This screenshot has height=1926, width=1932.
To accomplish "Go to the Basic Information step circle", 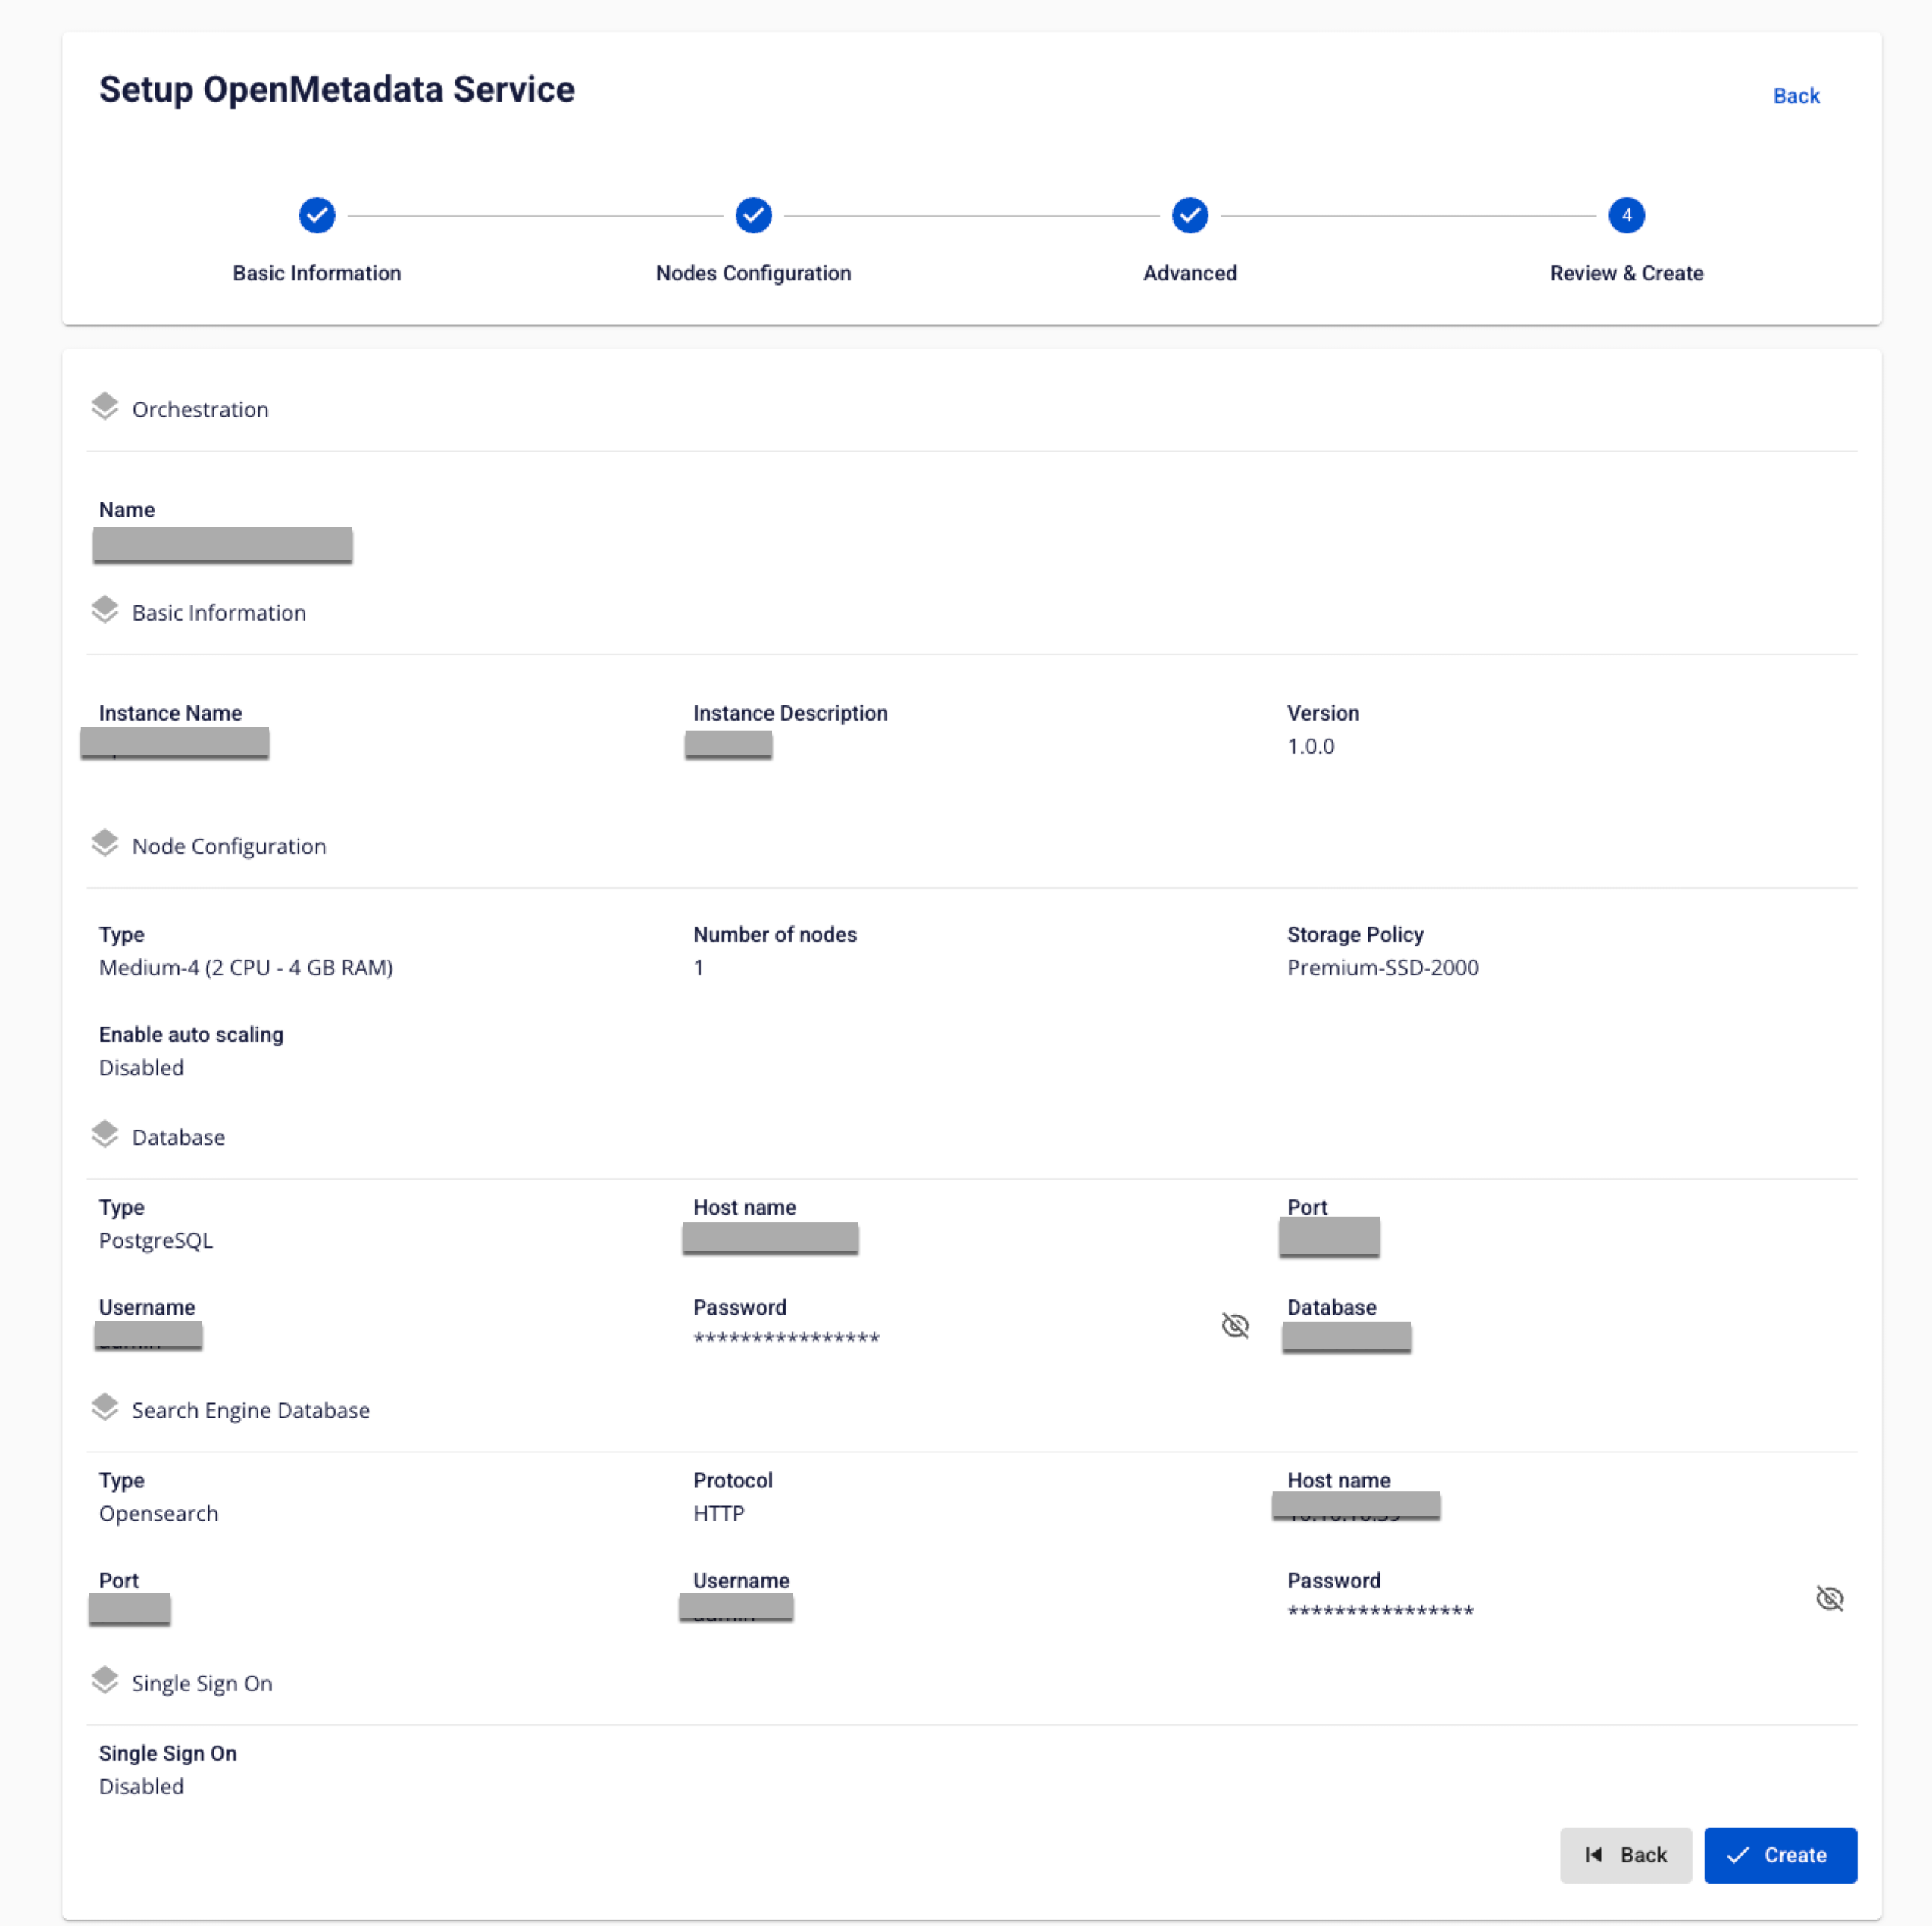I will [317, 215].
